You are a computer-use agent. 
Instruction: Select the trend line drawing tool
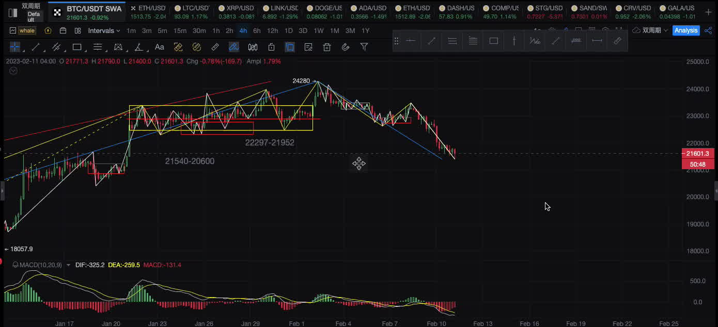pos(36,47)
